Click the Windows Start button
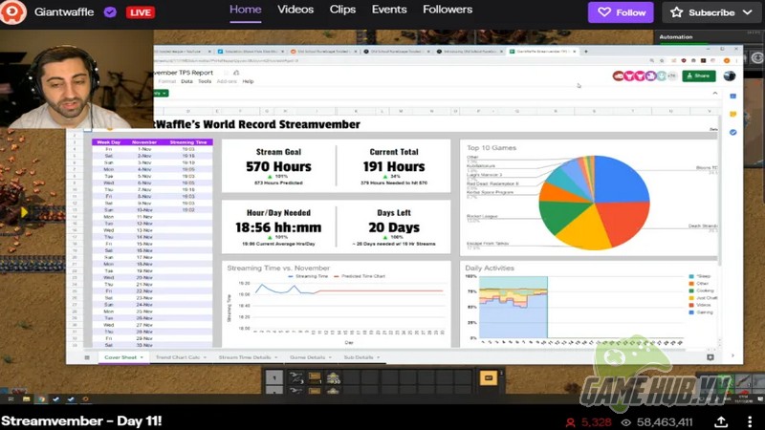 11,398
